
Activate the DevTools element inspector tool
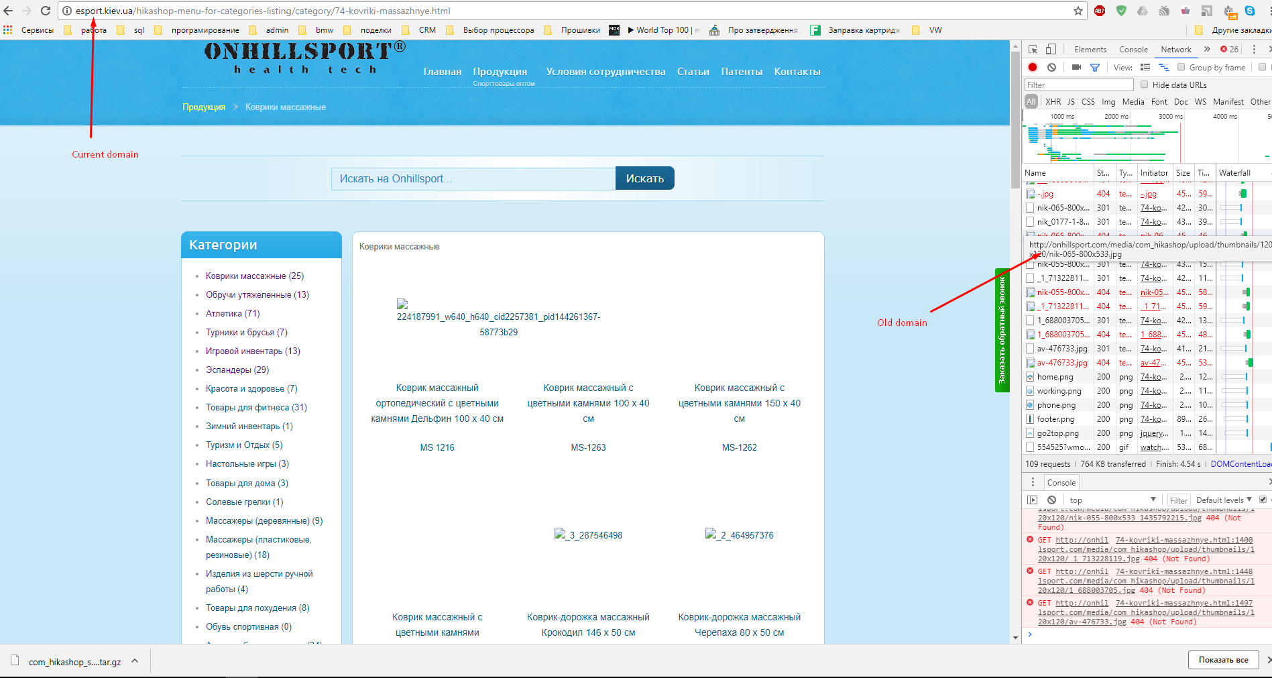(x=1033, y=49)
